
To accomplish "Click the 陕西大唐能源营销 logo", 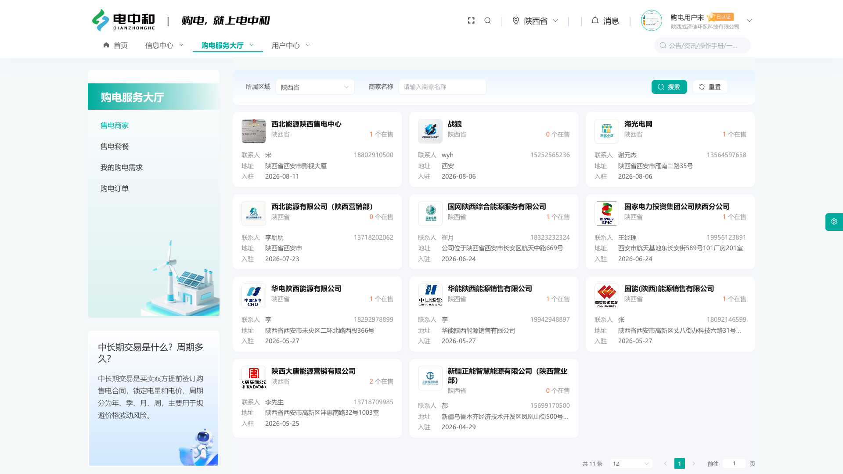I will (x=254, y=378).
